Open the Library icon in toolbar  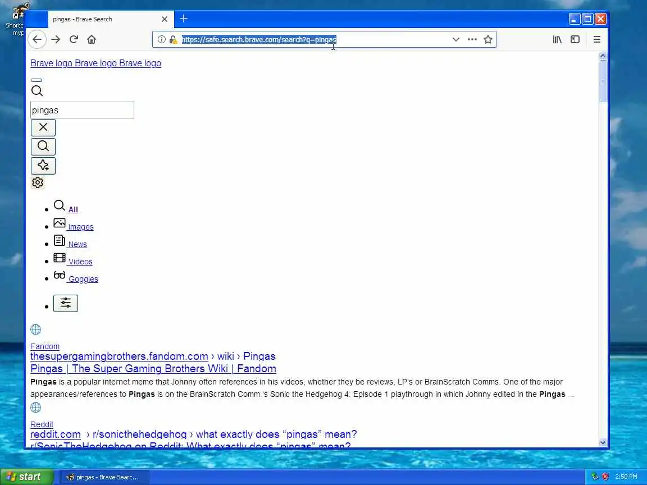click(x=557, y=40)
